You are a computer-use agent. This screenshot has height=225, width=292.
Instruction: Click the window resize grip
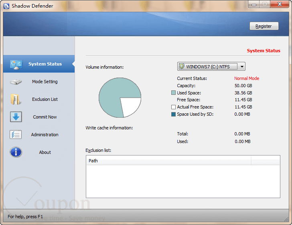click(x=286, y=219)
